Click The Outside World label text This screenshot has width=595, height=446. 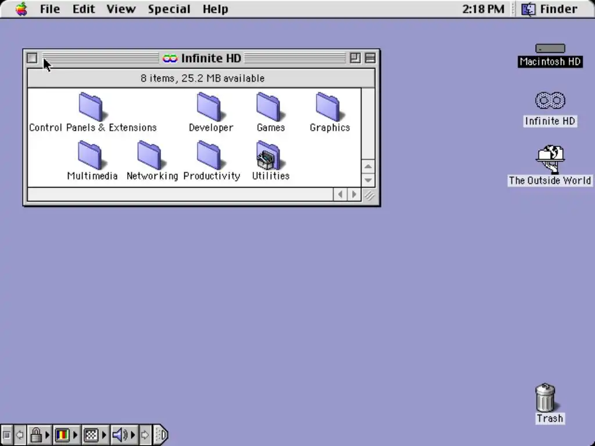tap(550, 180)
